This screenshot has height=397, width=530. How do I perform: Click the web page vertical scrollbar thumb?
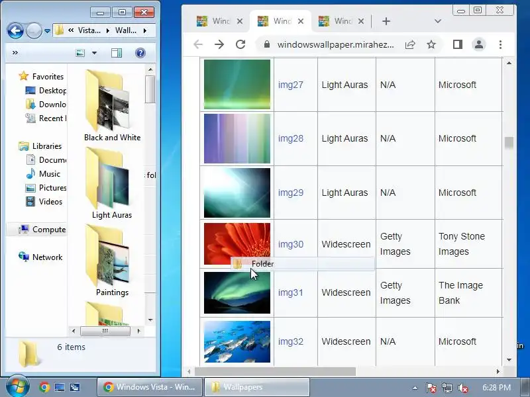[509, 142]
